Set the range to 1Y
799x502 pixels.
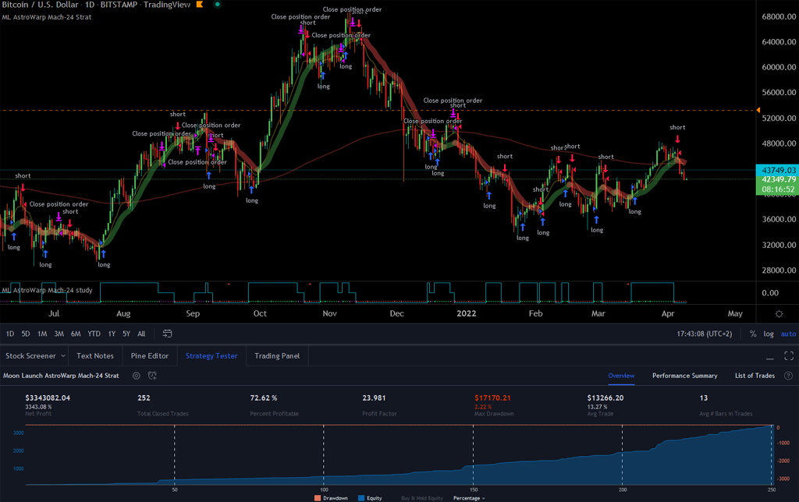coord(112,334)
